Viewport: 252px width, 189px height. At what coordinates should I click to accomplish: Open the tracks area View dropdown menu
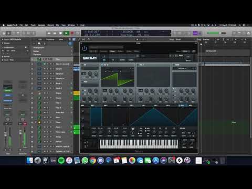(x=61, y=39)
